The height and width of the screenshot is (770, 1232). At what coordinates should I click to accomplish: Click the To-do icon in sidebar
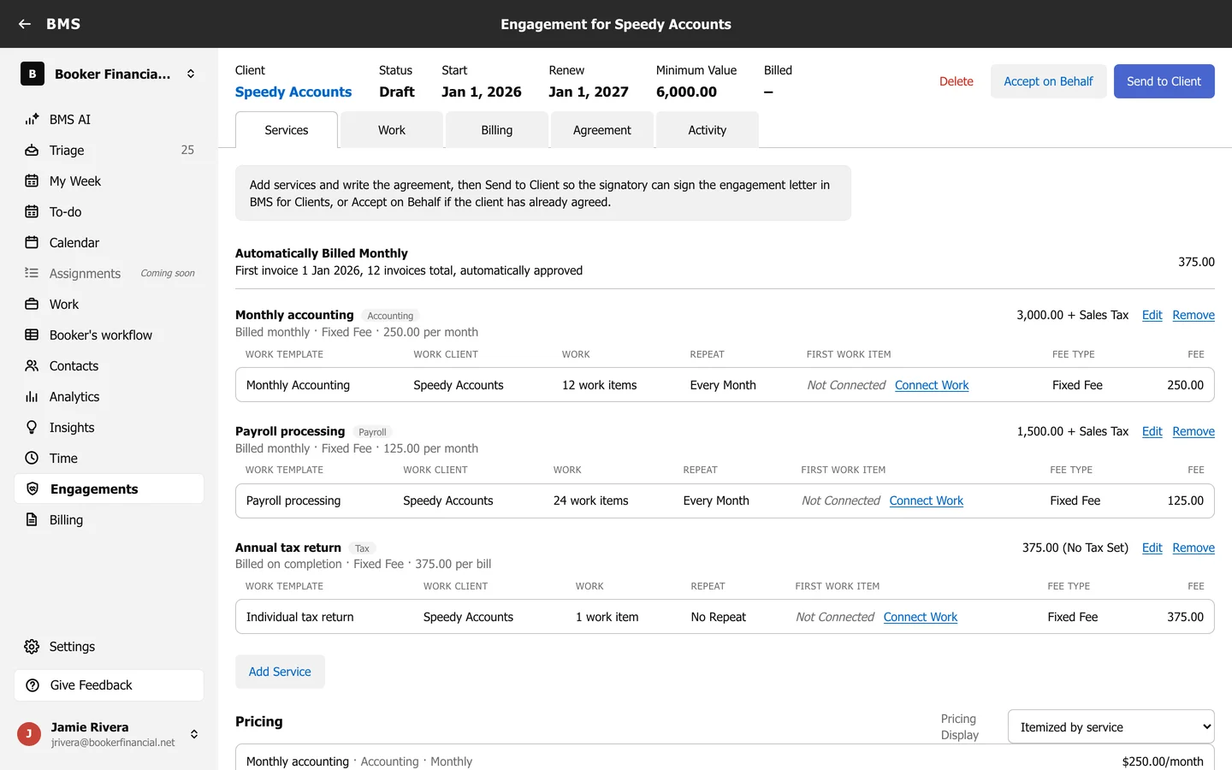tap(32, 212)
